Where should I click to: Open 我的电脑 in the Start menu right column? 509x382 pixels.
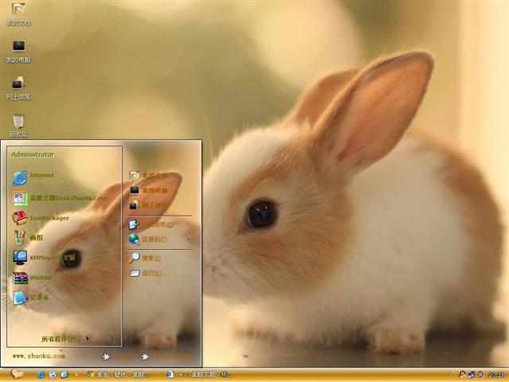(149, 190)
